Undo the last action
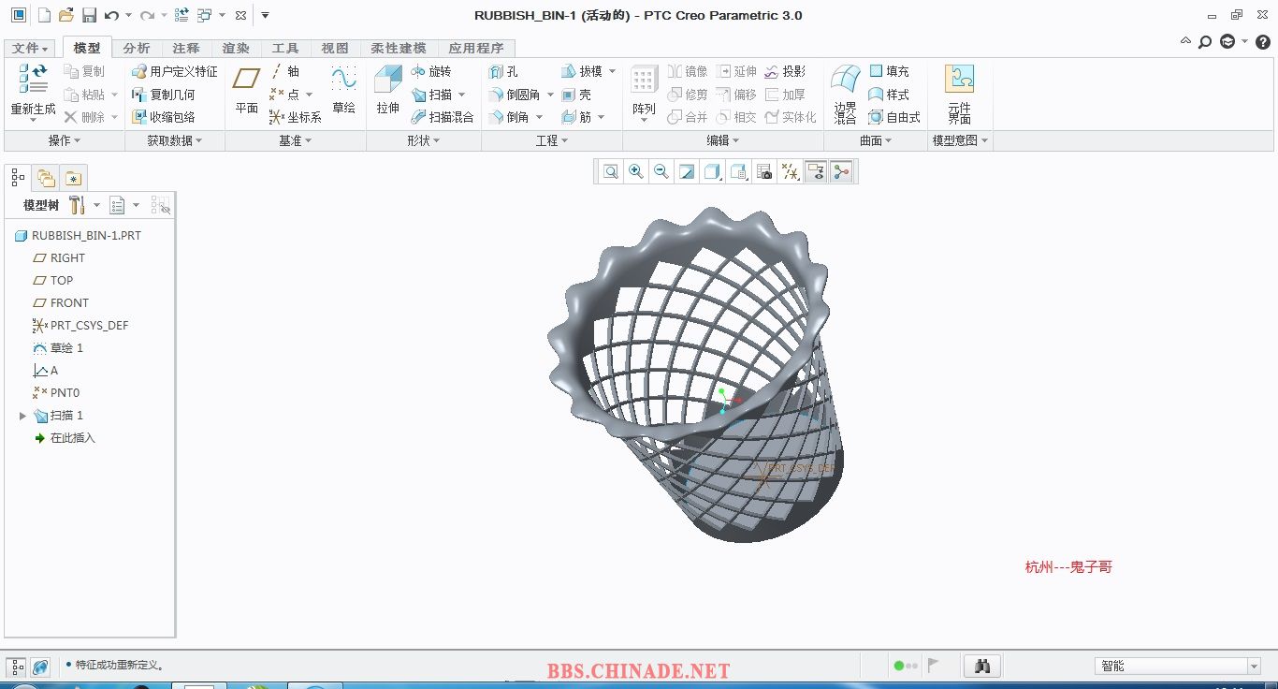 [111, 15]
